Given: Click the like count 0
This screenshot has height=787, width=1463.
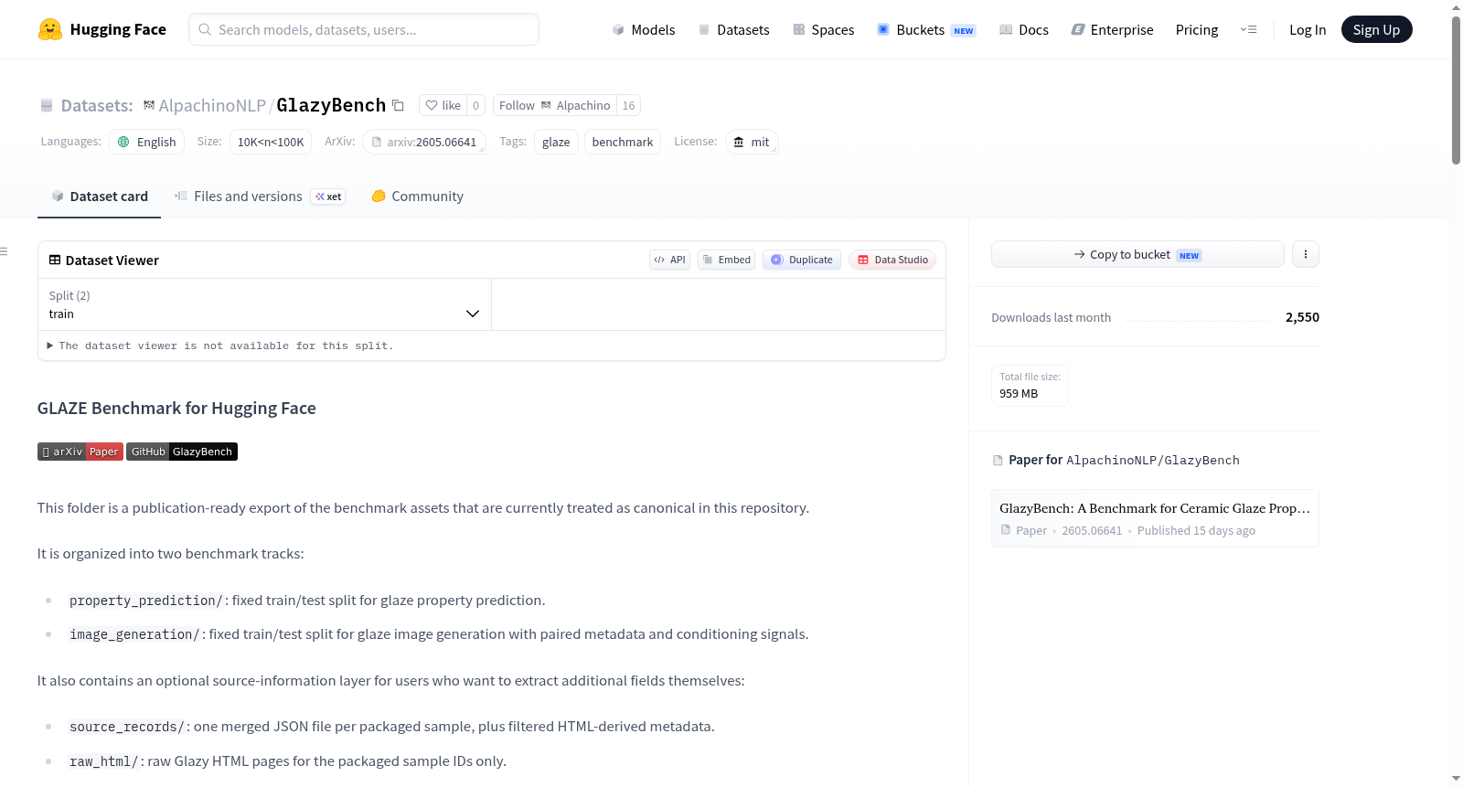Looking at the screenshot, I should (475, 105).
